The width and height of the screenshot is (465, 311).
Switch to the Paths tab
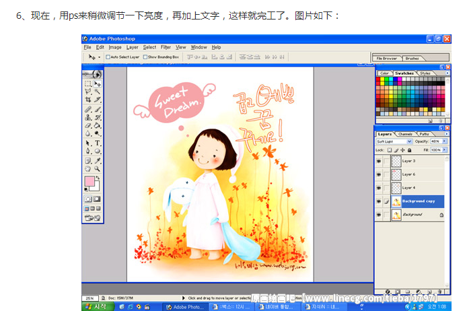click(x=424, y=134)
